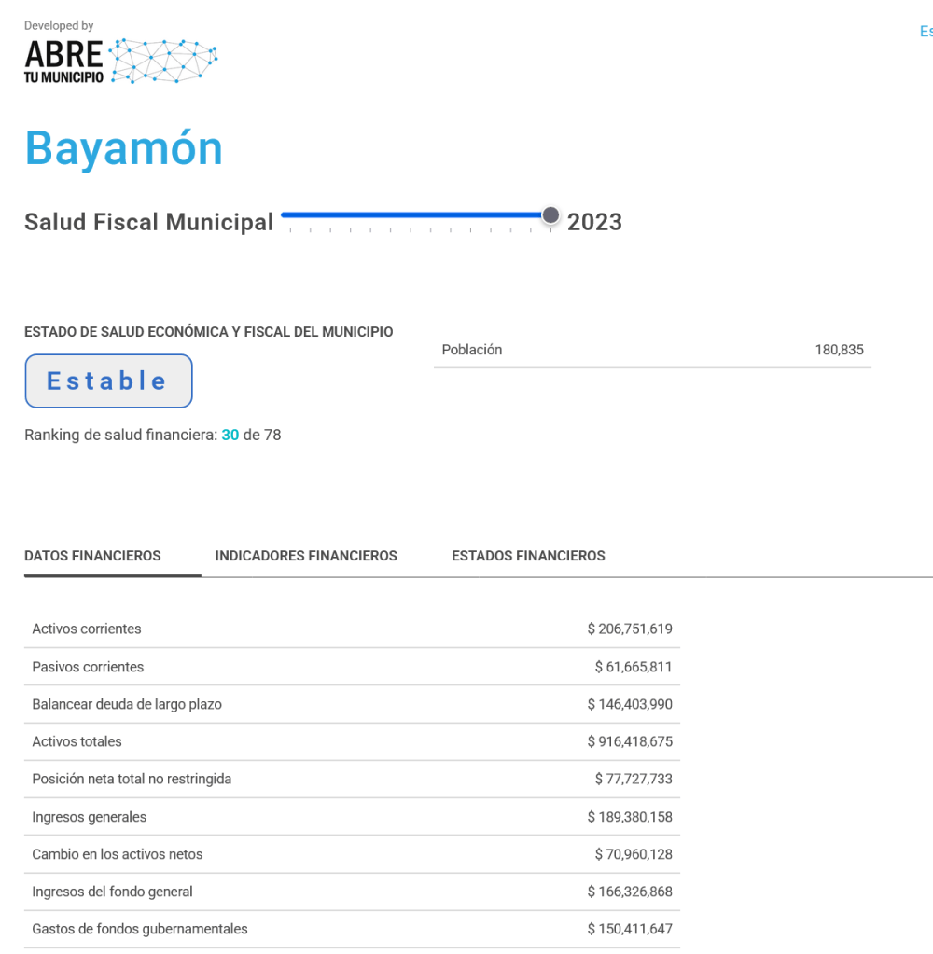The height and width of the screenshot is (954, 933).
Task: Select the Población row
Action: coord(652,350)
